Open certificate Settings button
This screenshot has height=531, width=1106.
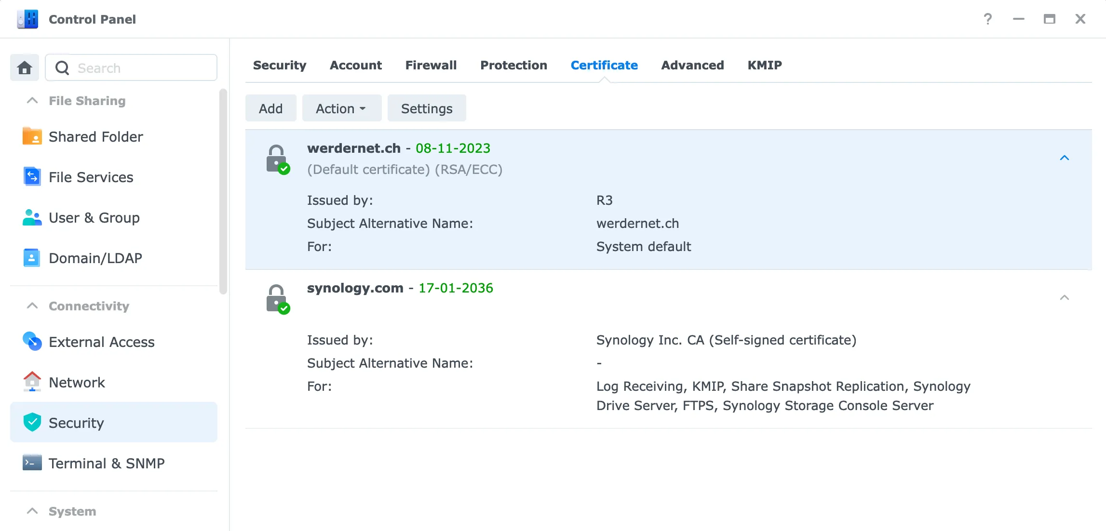click(427, 108)
